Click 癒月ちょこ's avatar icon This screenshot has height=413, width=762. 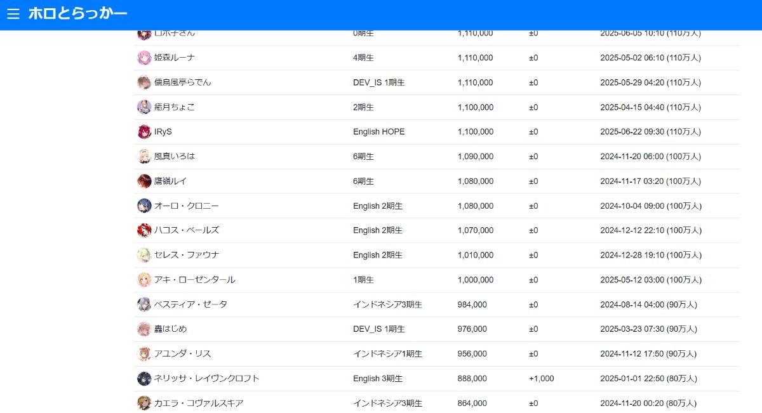pos(144,107)
